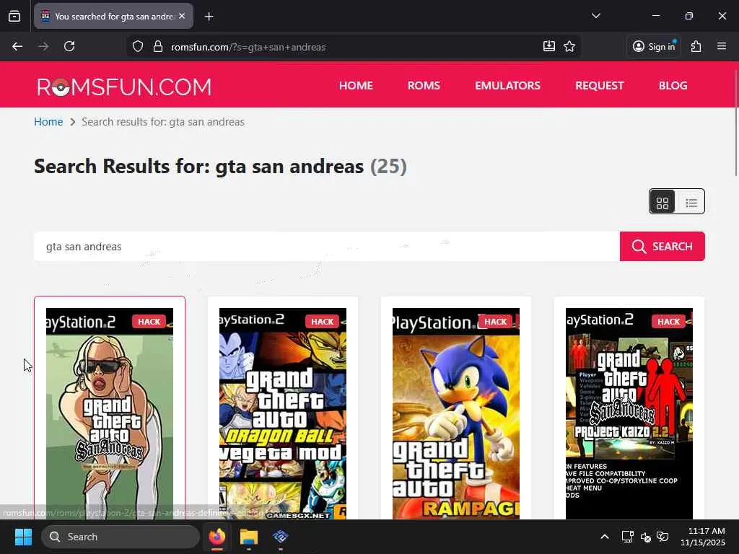Bookmark this page with the star
The width and height of the screenshot is (739, 554).
[569, 46]
